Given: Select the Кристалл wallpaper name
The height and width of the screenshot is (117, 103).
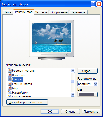Looking at the screenshot, I should (x=18, y=75).
